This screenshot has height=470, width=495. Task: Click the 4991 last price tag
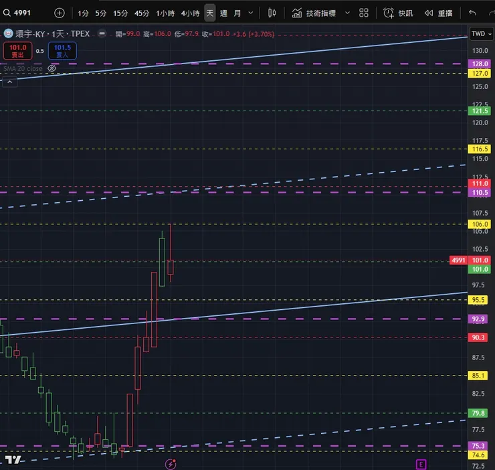tap(458, 260)
